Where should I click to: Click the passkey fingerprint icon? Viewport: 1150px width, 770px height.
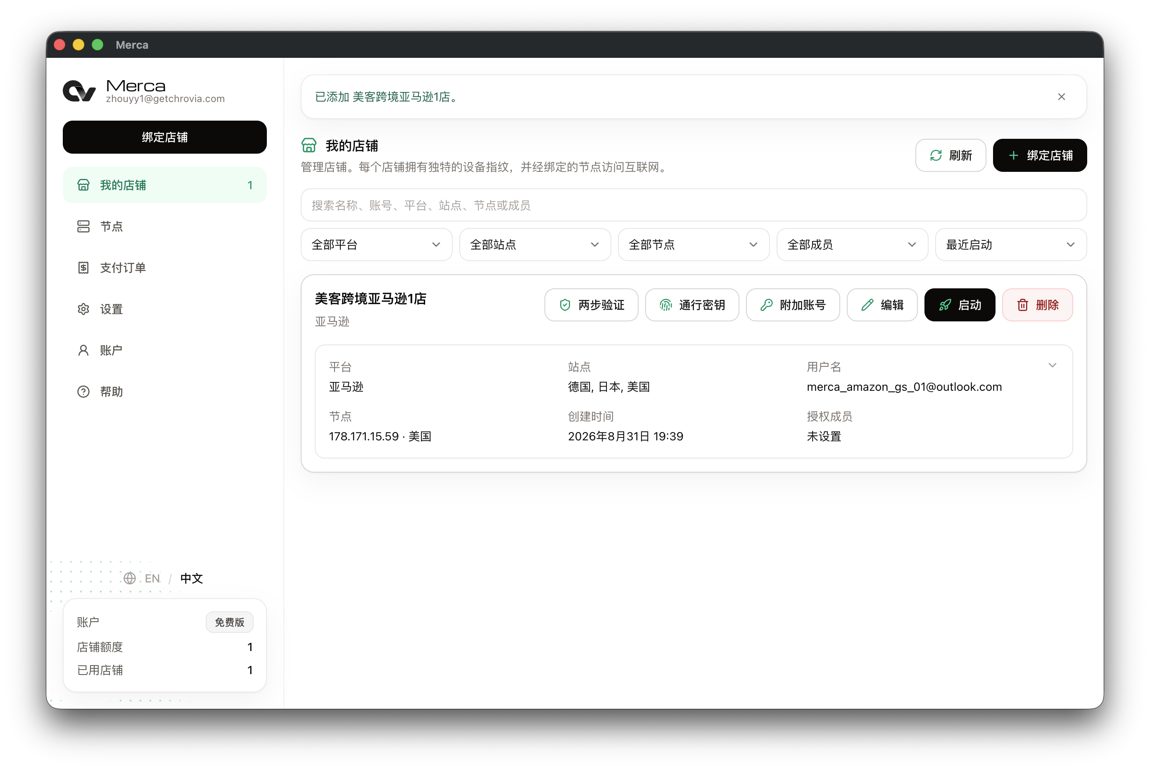665,305
